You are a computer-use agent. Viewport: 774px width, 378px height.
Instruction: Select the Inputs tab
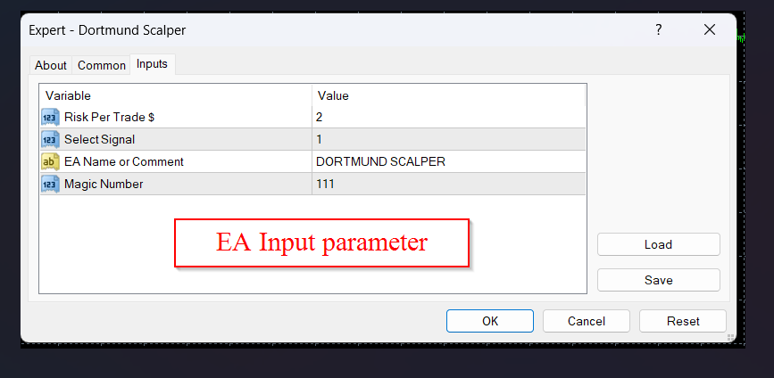[x=152, y=64]
